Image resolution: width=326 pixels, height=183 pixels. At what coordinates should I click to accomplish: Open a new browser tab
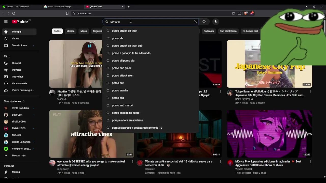click(x=129, y=7)
